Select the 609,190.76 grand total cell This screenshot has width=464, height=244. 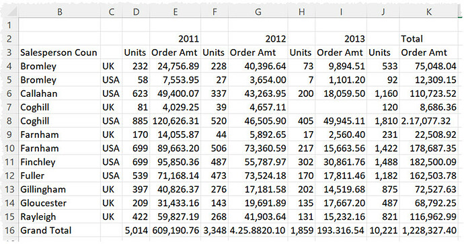coord(176,230)
